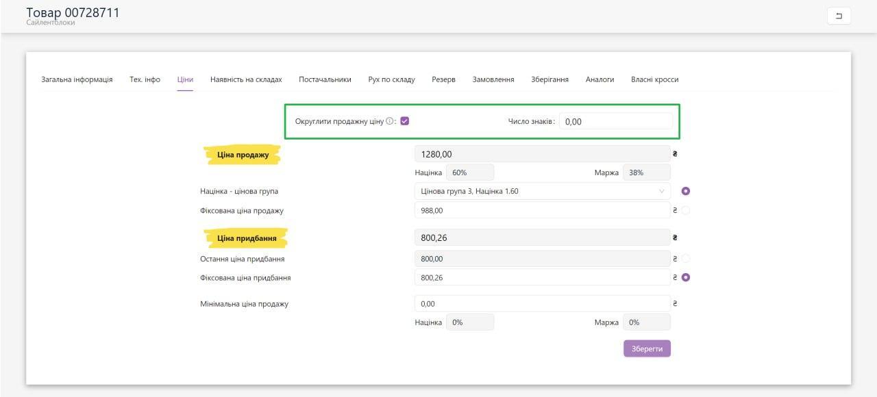The image size is (877, 397).
Task: Click info icon next to Округлити продажну ціну
Action: (x=390, y=121)
